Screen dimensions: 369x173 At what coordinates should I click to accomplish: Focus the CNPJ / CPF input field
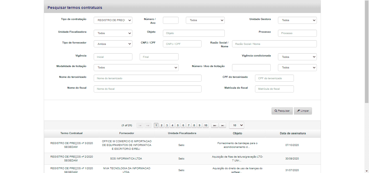(182, 44)
